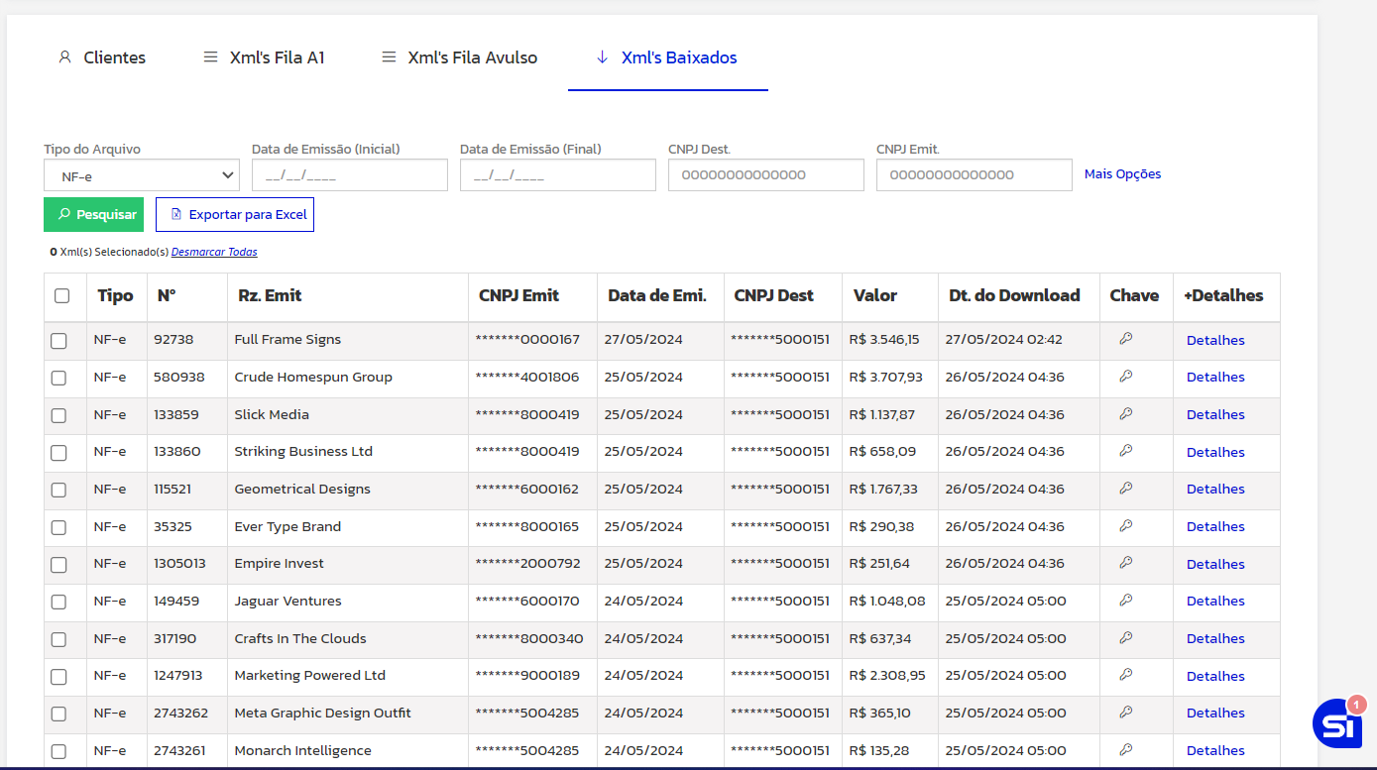Focus the CNPJ Dest. input field
The height and width of the screenshot is (770, 1377).
click(765, 175)
